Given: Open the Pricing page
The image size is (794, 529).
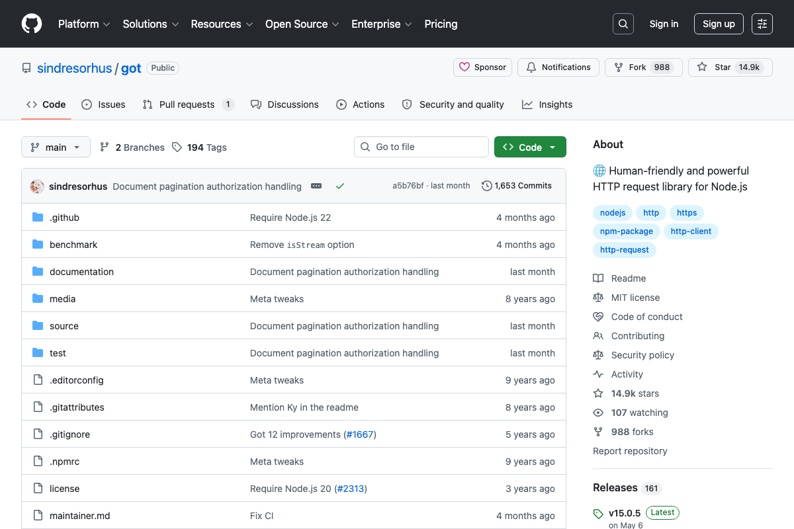Looking at the screenshot, I should click(441, 24).
